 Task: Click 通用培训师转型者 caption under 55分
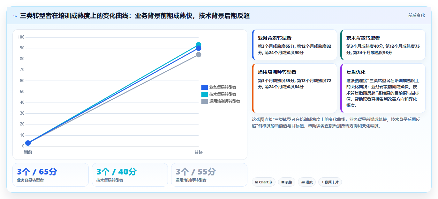tap(191, 180)
